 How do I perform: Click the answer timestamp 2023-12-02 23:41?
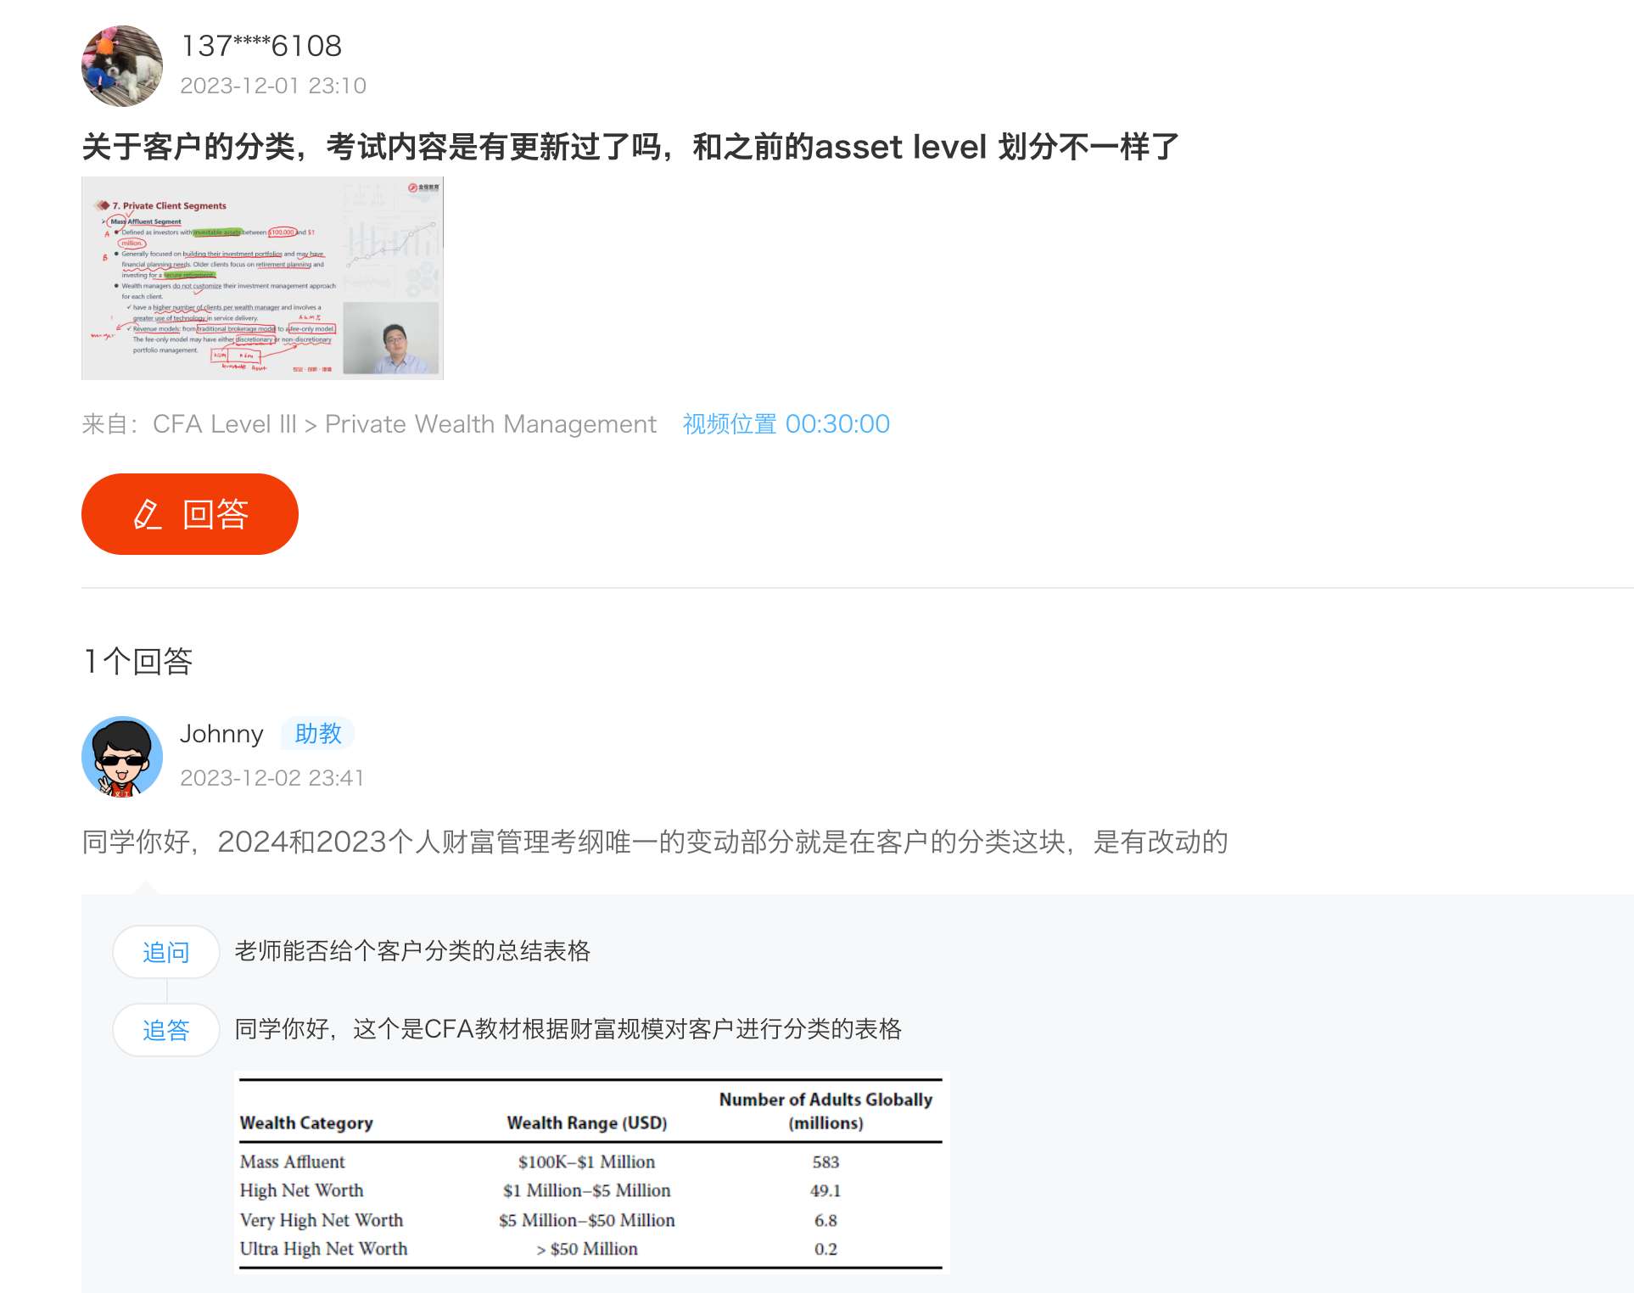(271, 778)
